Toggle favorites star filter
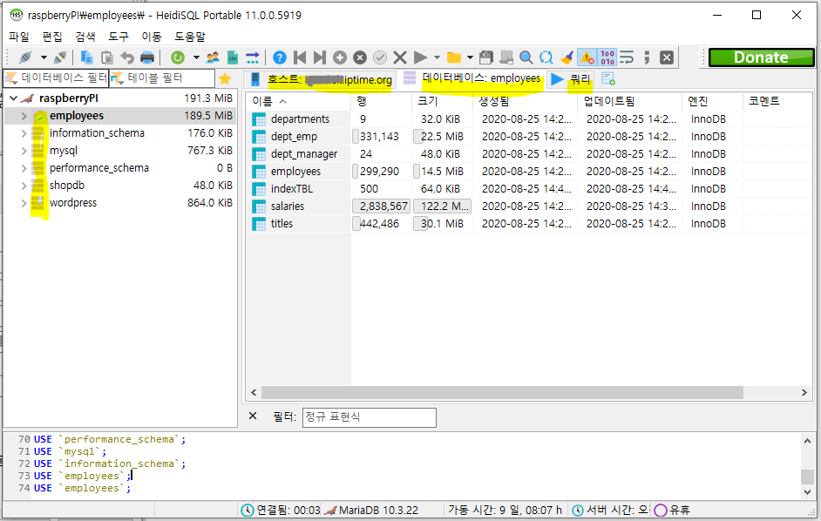821x521 pixels. (x=225, y=79)
